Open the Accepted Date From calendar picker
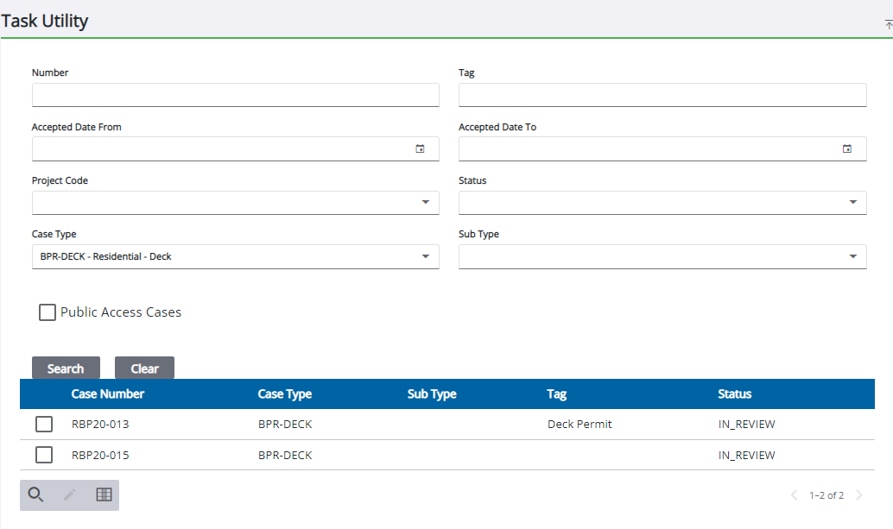Screen dimensions: 893x529 [x=421, y=148]
